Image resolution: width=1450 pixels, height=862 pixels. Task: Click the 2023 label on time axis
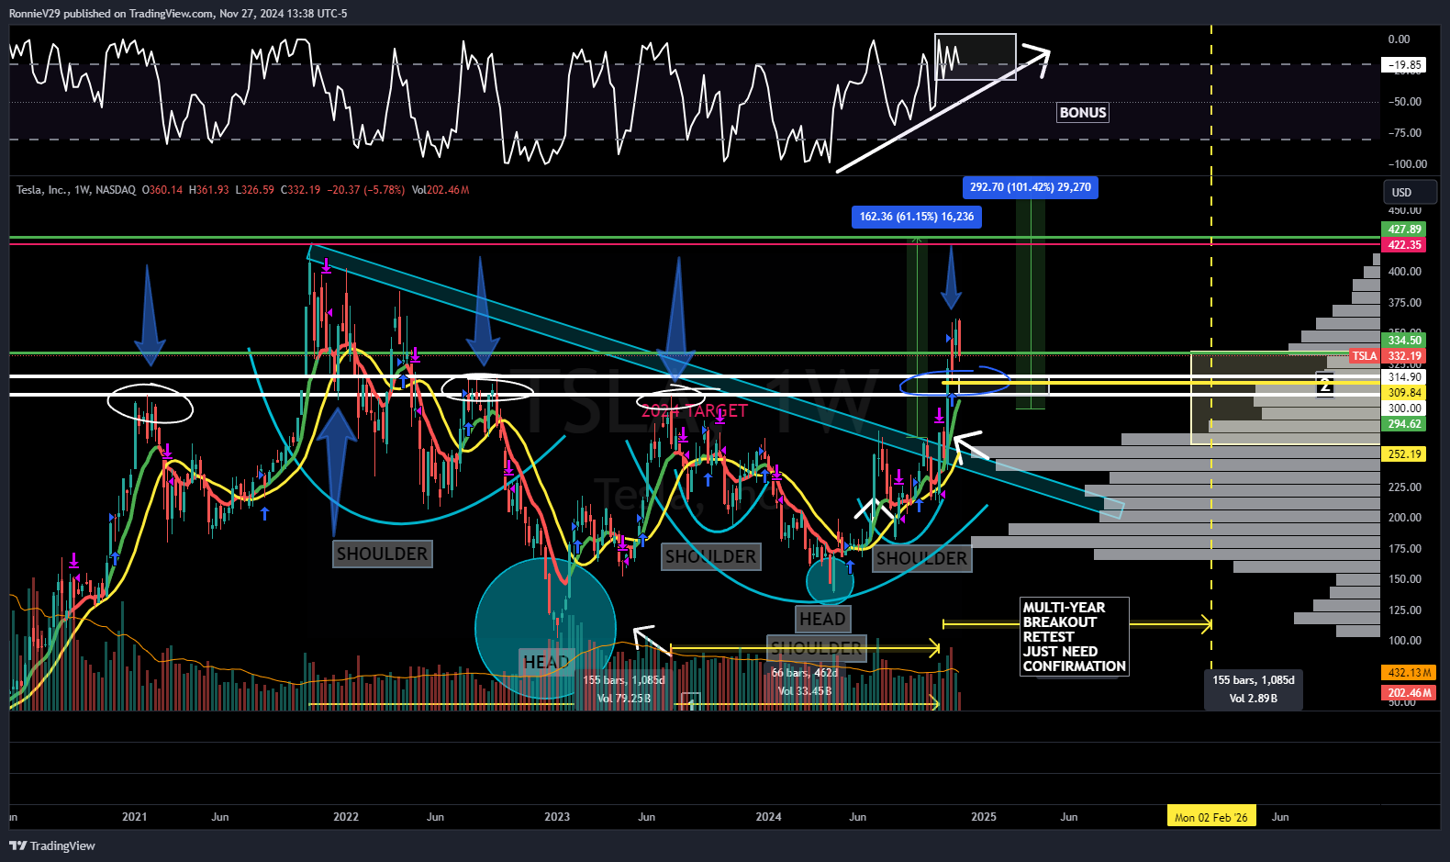(557, 817)
